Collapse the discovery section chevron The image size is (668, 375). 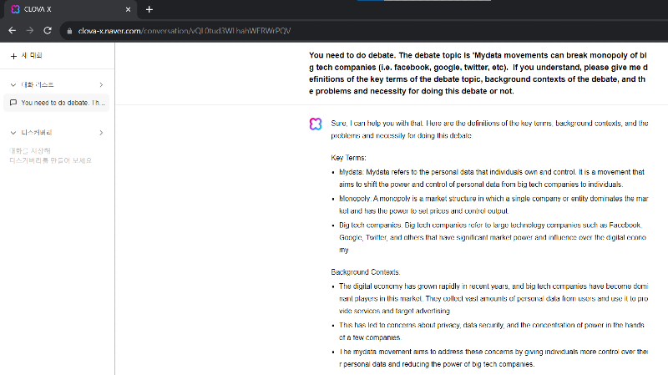coord(13,133)
